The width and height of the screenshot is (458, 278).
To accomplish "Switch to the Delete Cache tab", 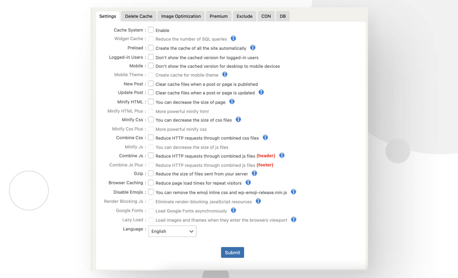I will (x=138, y=16).
